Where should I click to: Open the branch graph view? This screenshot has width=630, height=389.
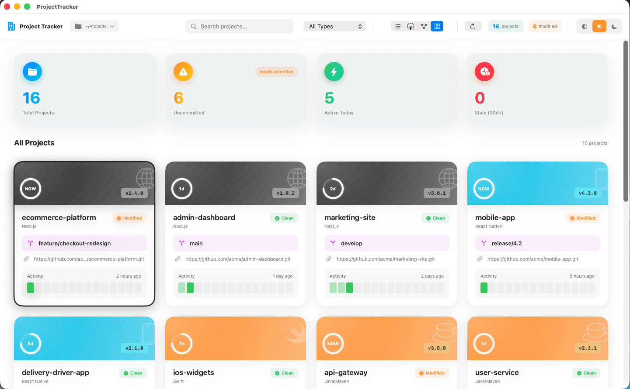pos(424,26)
